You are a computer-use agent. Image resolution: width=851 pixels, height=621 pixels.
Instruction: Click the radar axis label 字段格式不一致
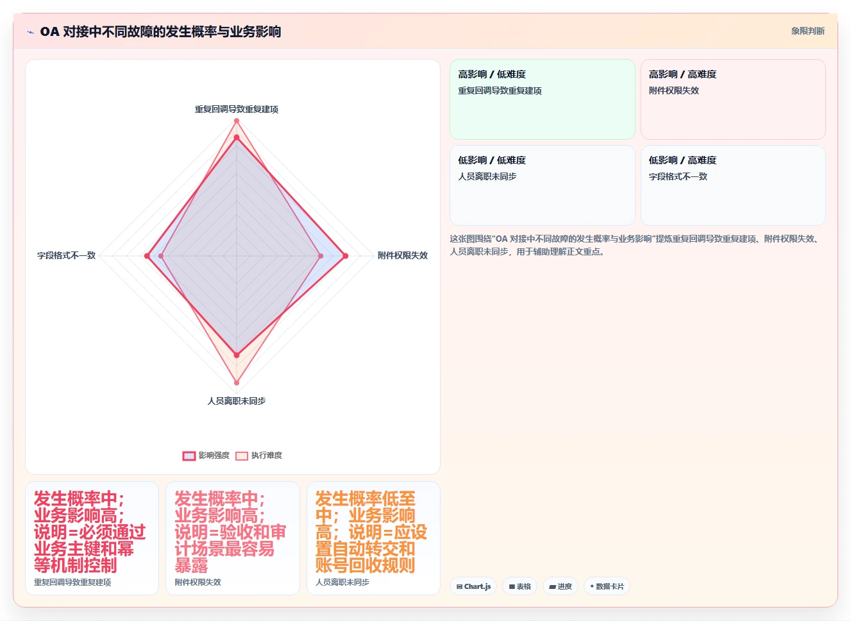[67, 255]
